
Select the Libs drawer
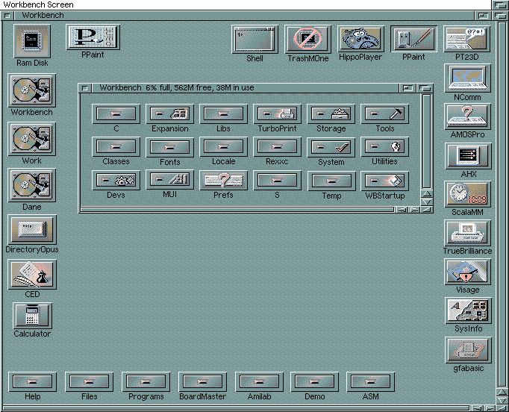223,114
